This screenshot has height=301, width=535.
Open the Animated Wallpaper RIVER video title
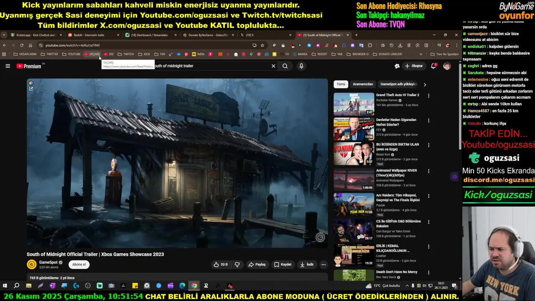pos(396,173)
